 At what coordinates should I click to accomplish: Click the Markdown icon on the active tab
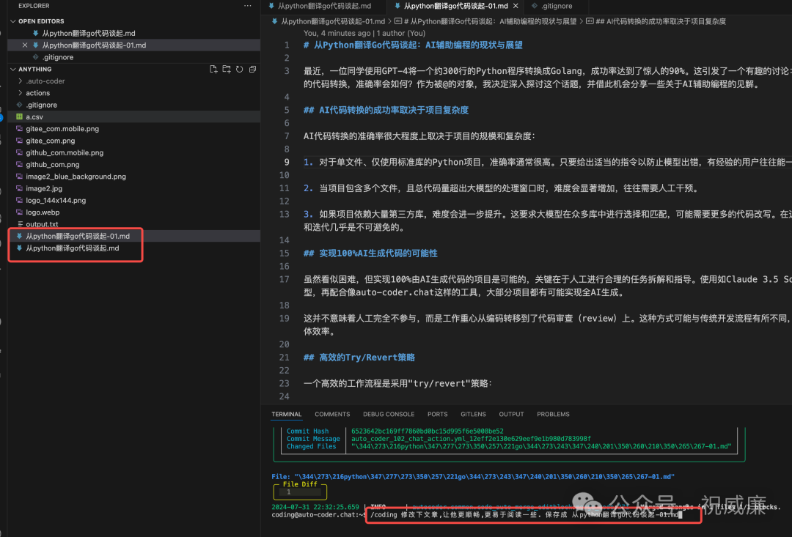tap(398, 6)
